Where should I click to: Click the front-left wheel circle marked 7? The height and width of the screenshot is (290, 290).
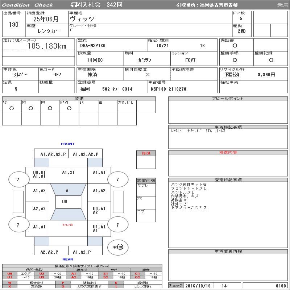pyautogui.click(x=18, y=179)
